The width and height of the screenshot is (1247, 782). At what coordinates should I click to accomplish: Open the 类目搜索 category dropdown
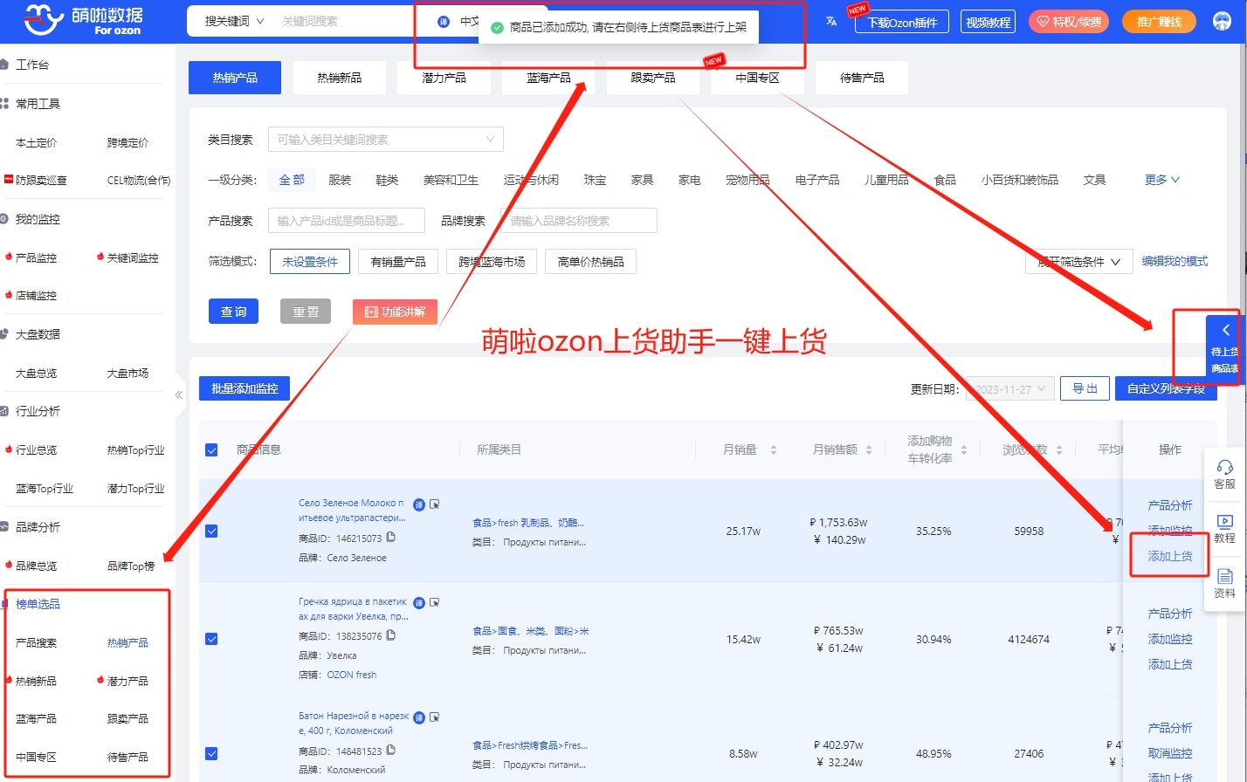coord(385,140)
